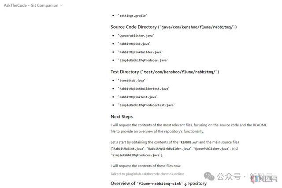Screen dimensions: 282x188
Task: Click SimpleRabbitMqProducerTest.java in the test list
Action: [146, 105]
